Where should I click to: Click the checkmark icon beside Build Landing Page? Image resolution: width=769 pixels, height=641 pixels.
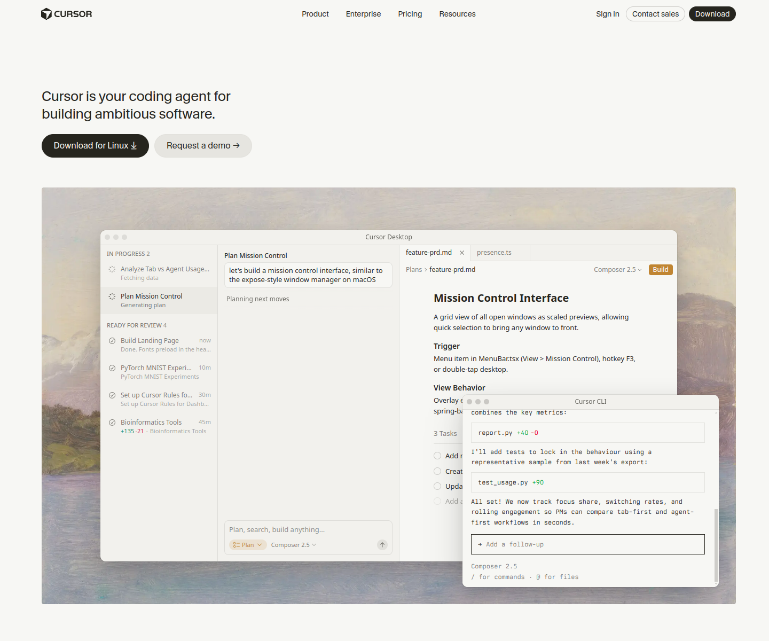coord(112,341)
